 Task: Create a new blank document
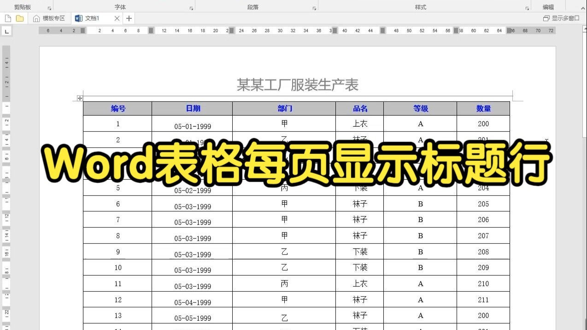8,18
